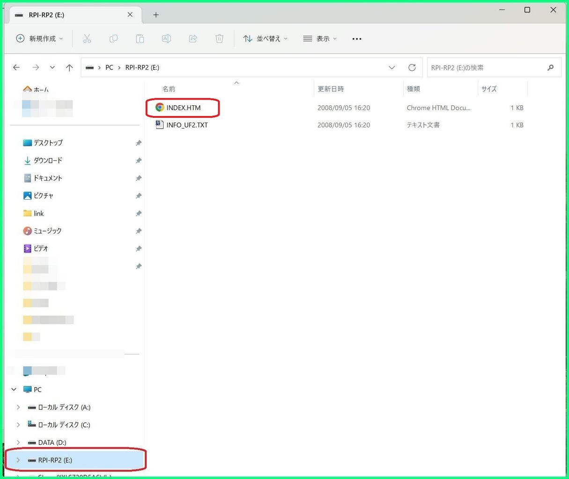Viewport: 569px width, 479px height.
Task: Select ローカル ディスク (C:) drive
Action: (x=59, y=425)
